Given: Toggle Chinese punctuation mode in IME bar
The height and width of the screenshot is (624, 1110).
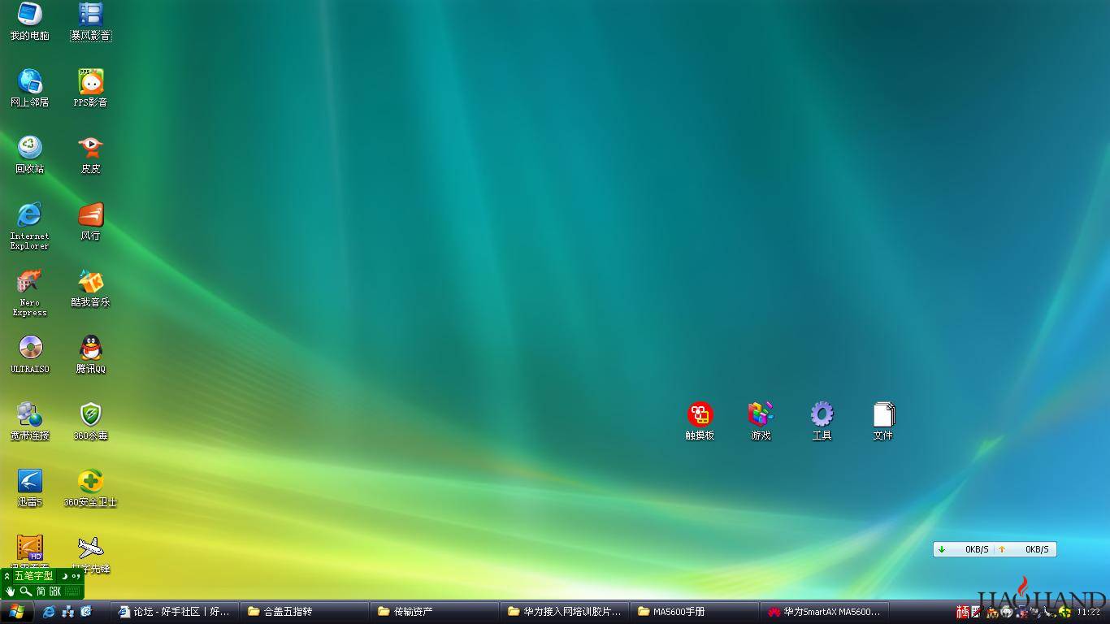Looking at the screenshot, I should click(x=76, y=576).
